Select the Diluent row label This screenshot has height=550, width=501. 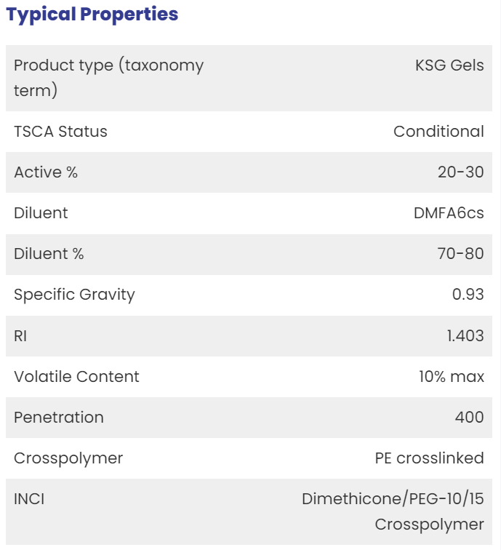pyautogui.click(x=41, y=213)
